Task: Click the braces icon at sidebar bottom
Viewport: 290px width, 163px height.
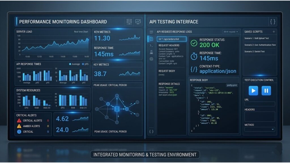Action: (x=152, y=131)
